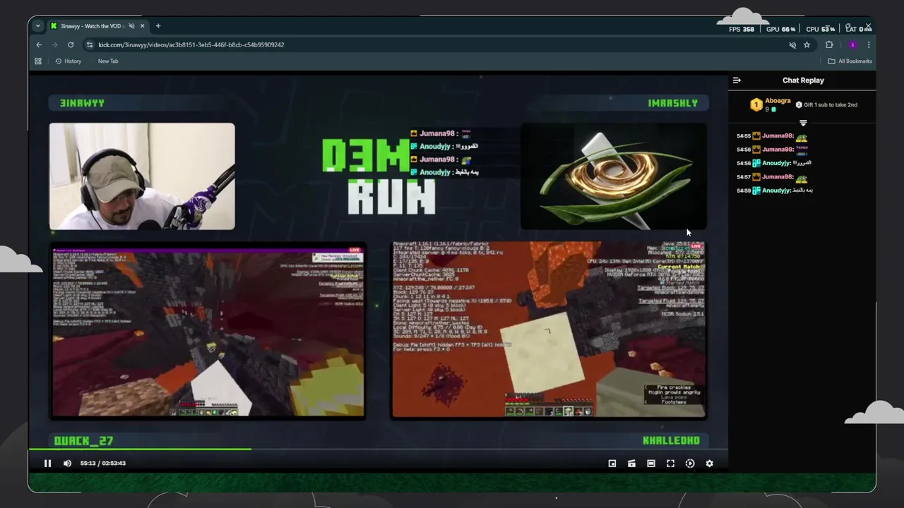The width and height of the screenshot is (904, 508).
Task: Open the browser extensions puzzle icon
Action: (x=829, y=44)
